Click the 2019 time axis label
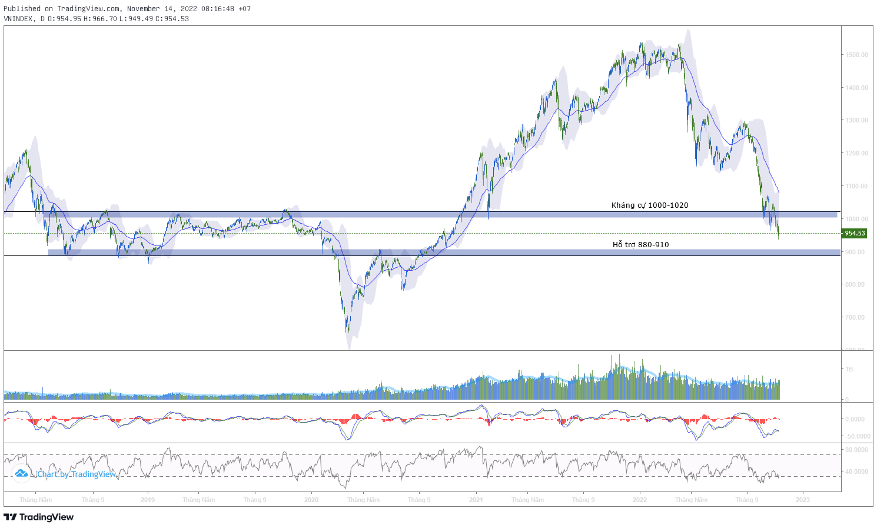 148,500
